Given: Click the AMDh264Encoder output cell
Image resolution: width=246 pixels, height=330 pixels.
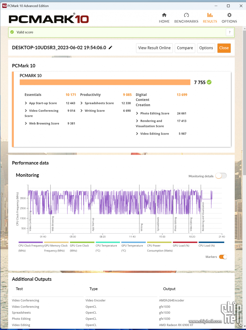Looking at the screenshot, I should [x=172, y=300].
